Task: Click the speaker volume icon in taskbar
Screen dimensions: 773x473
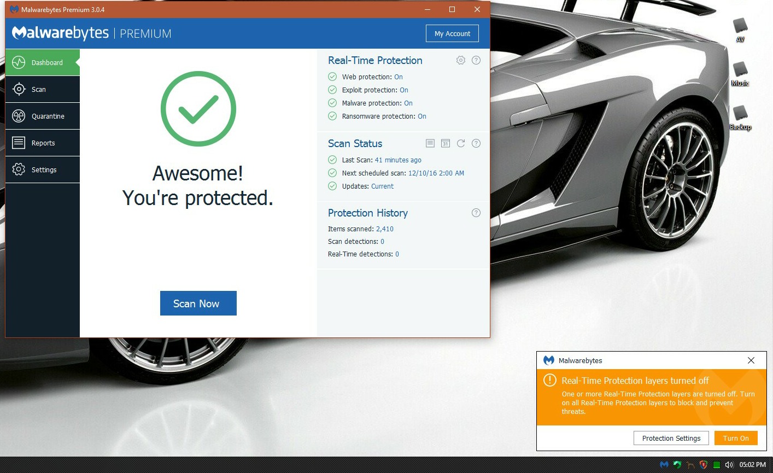Action: (x=729, y=465)
